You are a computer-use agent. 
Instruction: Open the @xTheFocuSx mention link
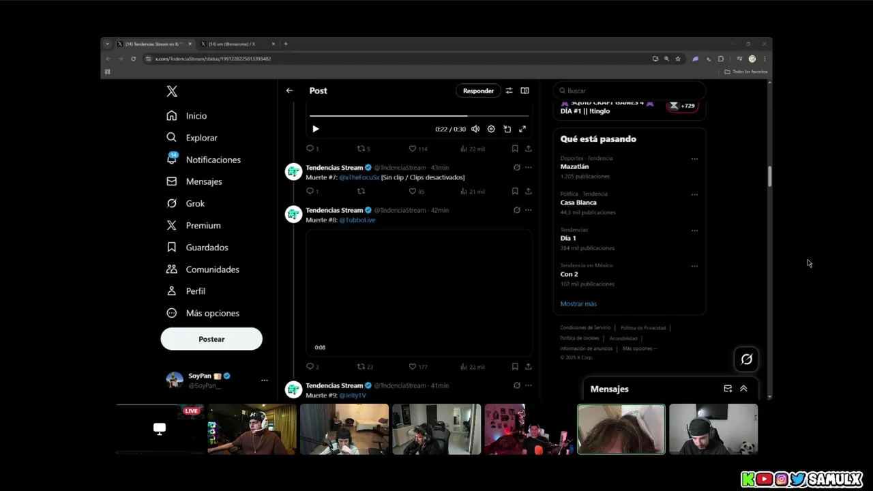pos(359,177)
